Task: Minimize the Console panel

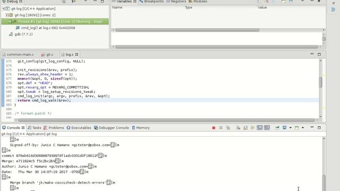Action: 312,127
